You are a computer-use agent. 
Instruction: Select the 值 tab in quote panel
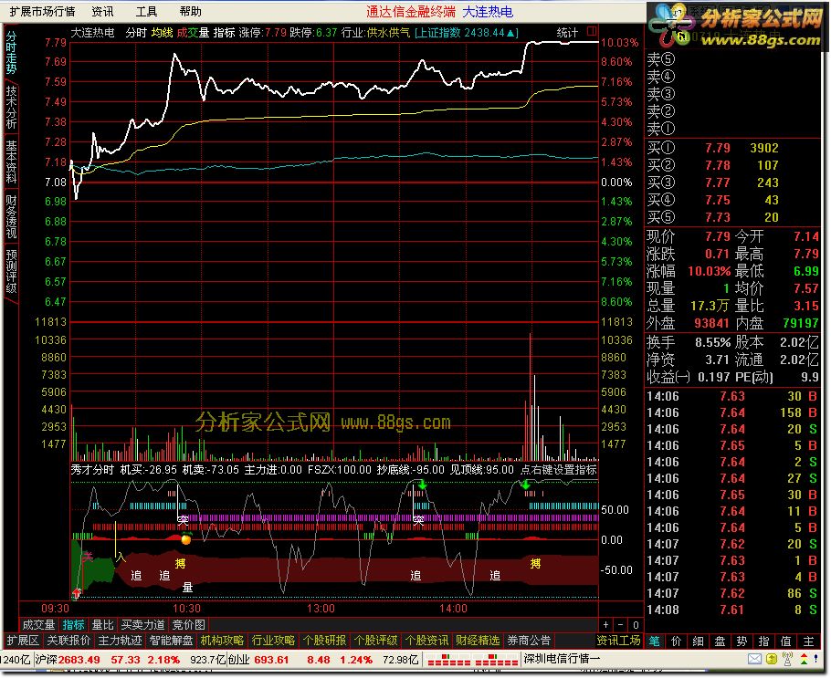786,641
